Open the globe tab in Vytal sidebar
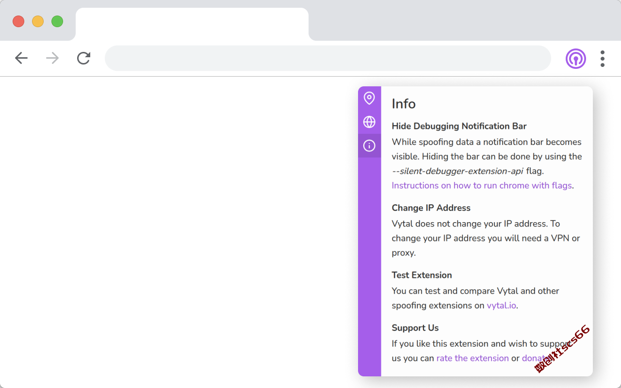Image resolution: width=621 pixels, height=388 pixels. pyautogui.click(x=369, y=122)
